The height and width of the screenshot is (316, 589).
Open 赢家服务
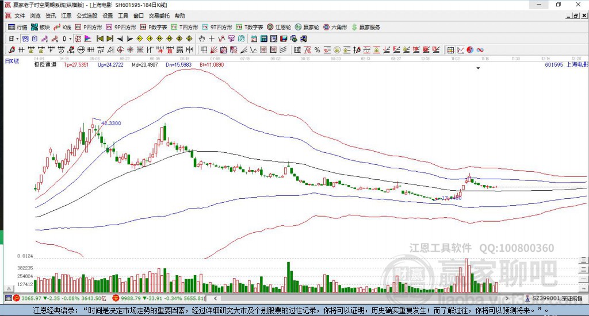[x=366, y=27]
